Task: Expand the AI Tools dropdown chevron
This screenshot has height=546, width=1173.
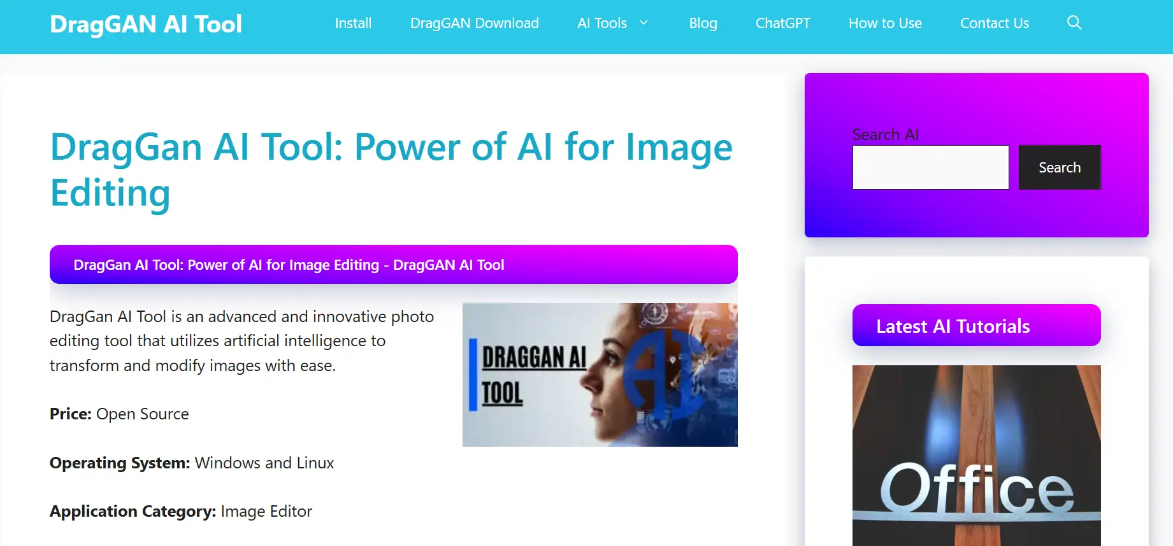Action: pyautogui.click(x=644, y=23)
